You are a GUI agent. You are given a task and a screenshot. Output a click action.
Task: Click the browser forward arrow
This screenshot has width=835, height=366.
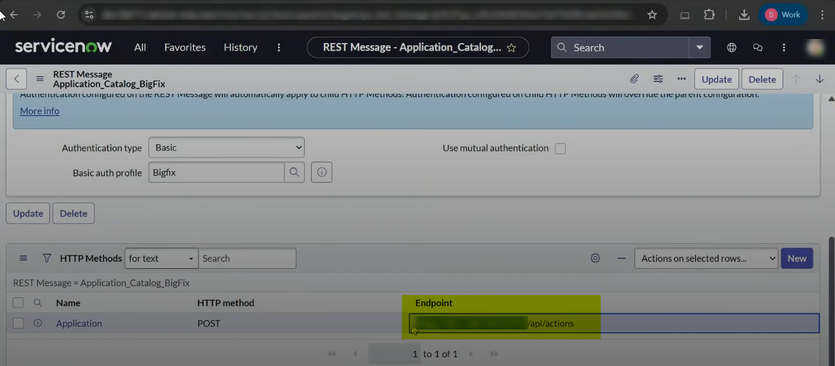37,15
